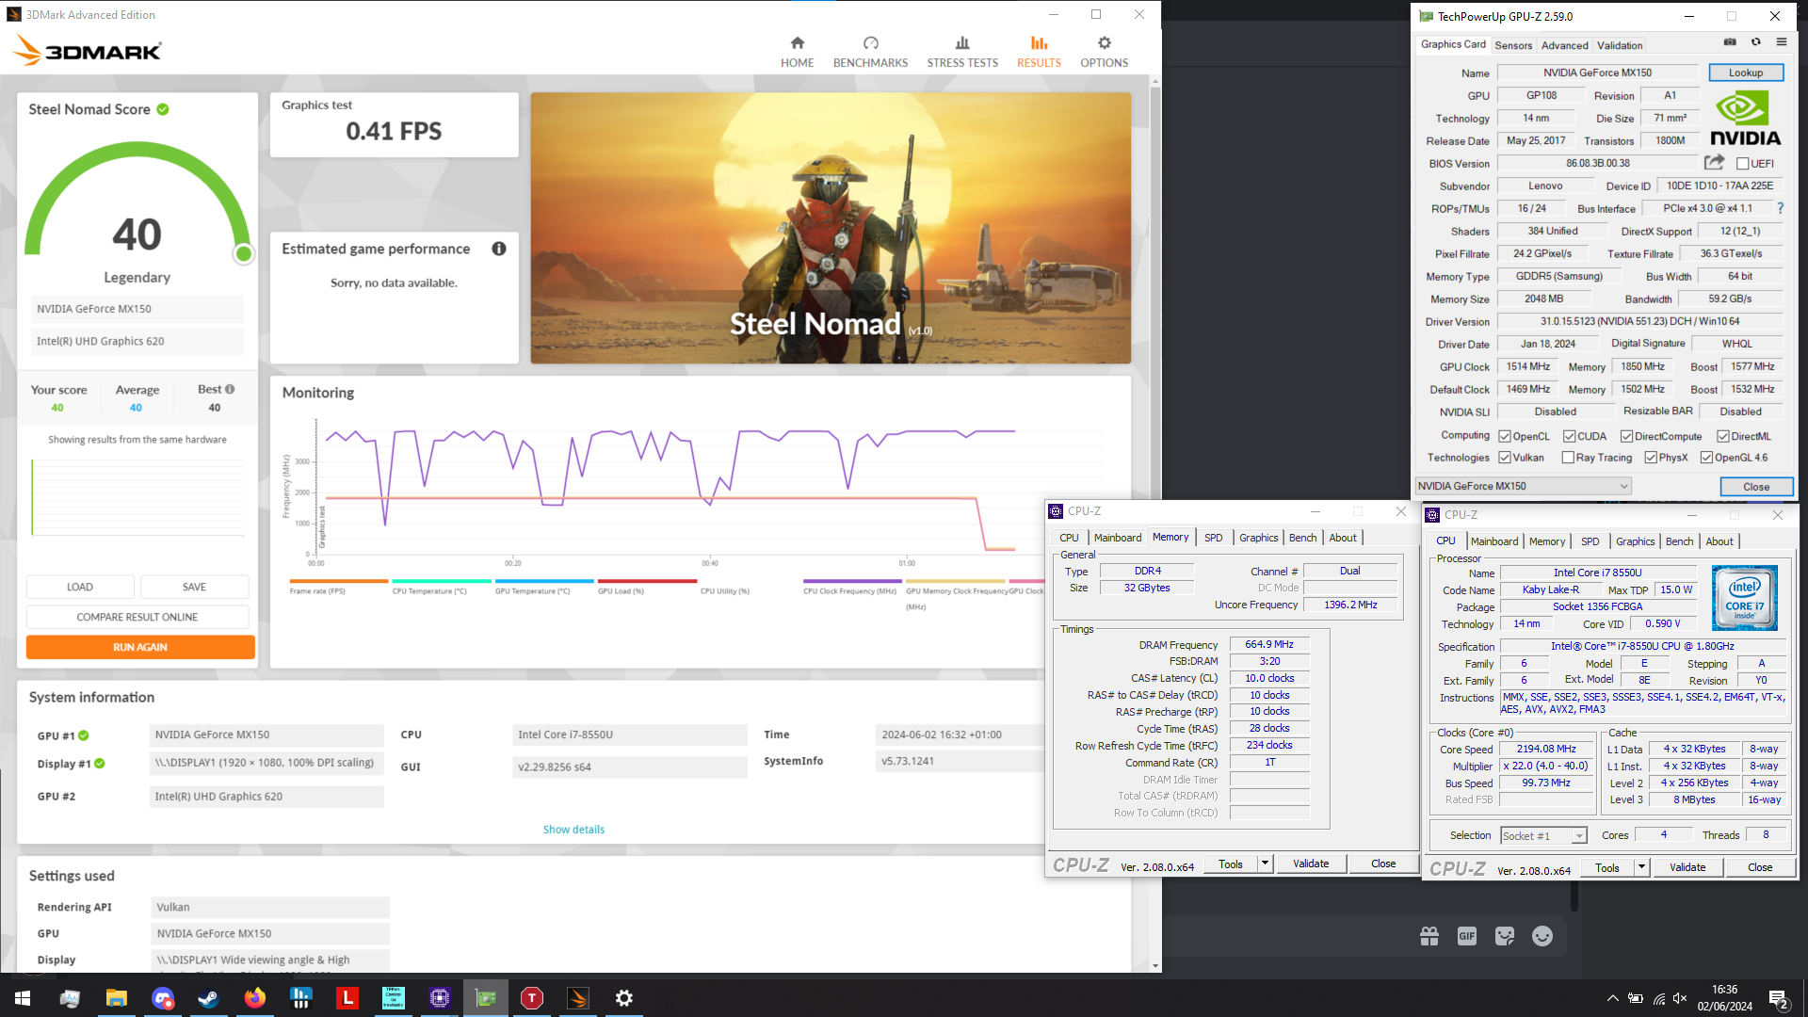The image size is (1808, 1017).
Task: Open the notification center icon
Action: pyautogui.click(x=1778, y=998)
